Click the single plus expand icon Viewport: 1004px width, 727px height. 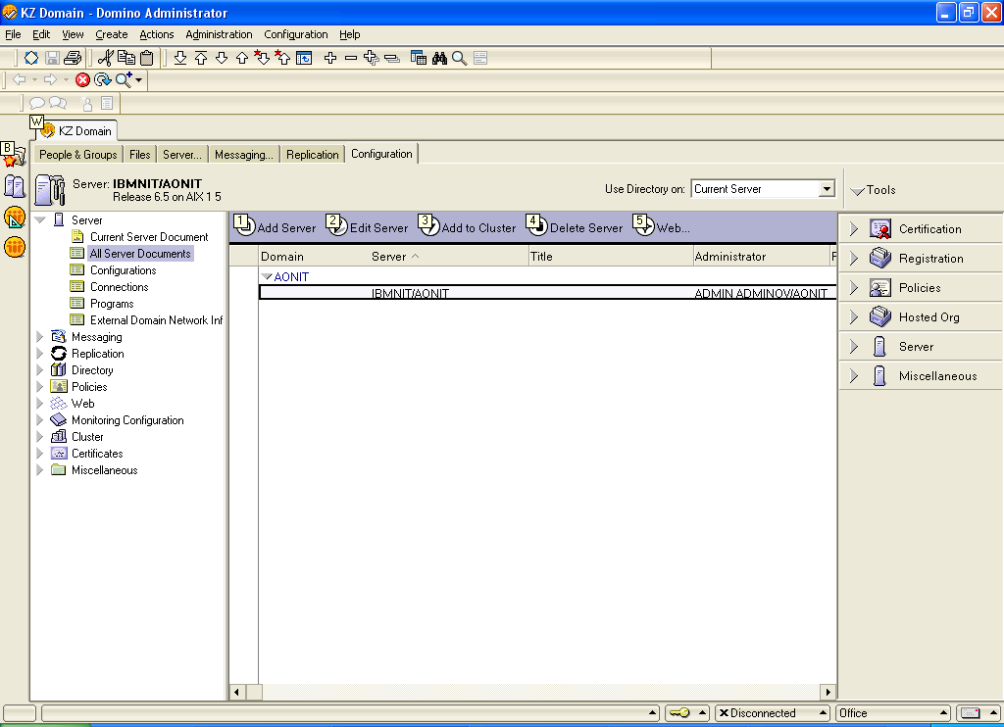point(330,58)
